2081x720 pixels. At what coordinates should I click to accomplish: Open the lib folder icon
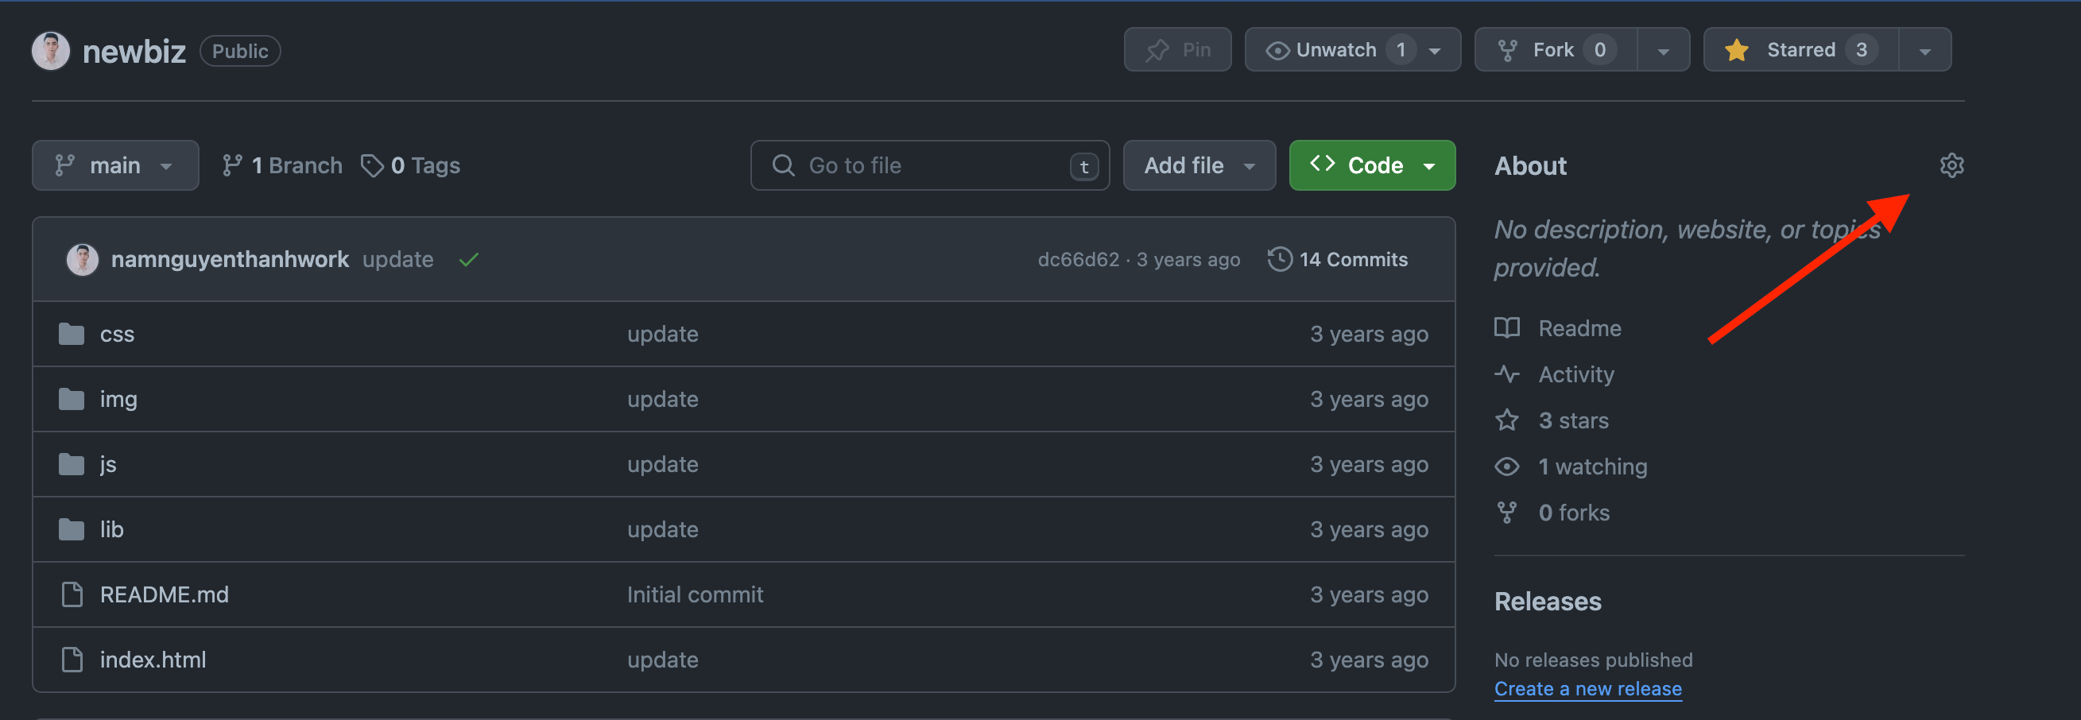click(72, 529)
